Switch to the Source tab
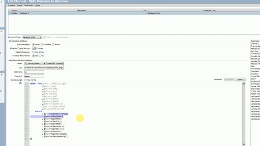Viewport: 260px width, 146px height. pos(19,5)
